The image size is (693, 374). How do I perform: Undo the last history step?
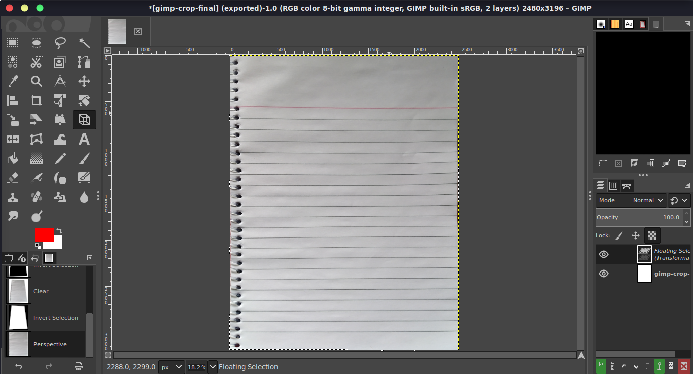18,366
